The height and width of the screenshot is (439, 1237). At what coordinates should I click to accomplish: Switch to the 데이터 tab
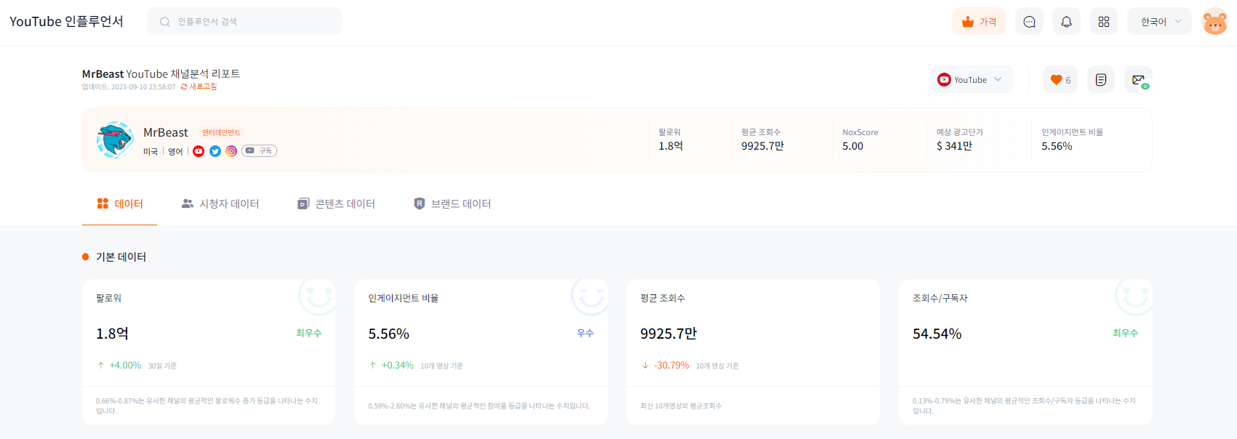[120, 204]
